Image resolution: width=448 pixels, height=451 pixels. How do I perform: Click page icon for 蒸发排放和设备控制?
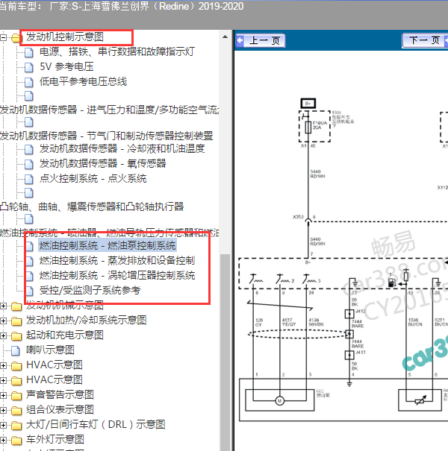29,261
